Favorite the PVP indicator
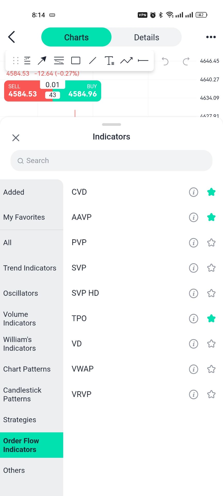Screen dimensions: 223x496 click(211, 243)
